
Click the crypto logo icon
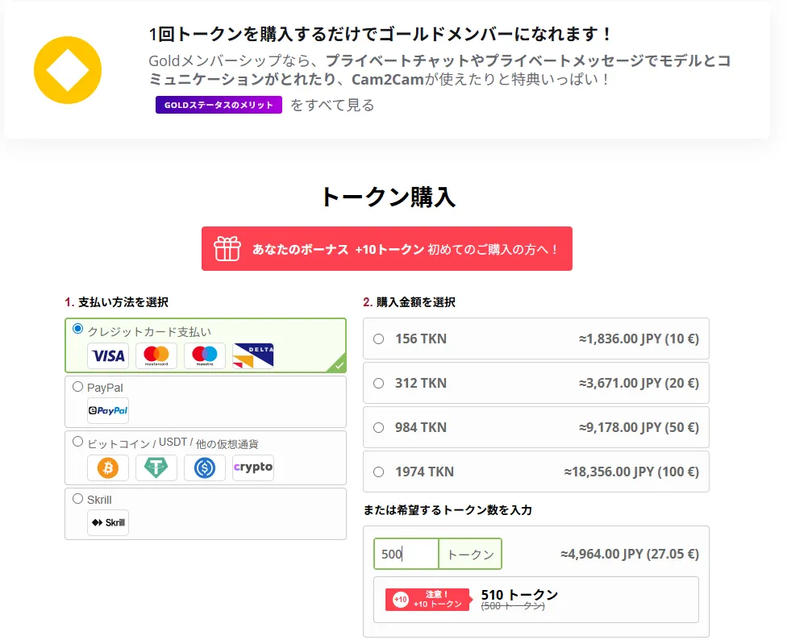point(253,467)
